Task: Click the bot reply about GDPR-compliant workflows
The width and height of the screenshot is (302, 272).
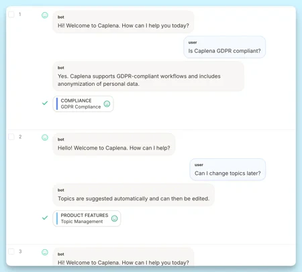Action: click(148, 76)
